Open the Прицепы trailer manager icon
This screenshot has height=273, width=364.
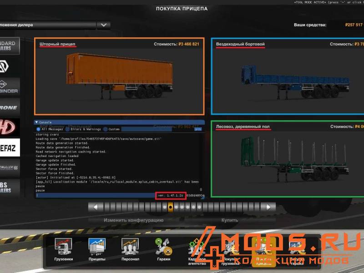pyautogui.click(x=97, y=249)
